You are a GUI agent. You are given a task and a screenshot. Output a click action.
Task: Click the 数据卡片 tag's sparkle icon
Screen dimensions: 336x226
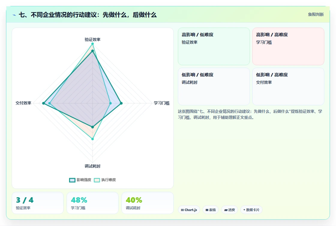[x=244, y=210]
